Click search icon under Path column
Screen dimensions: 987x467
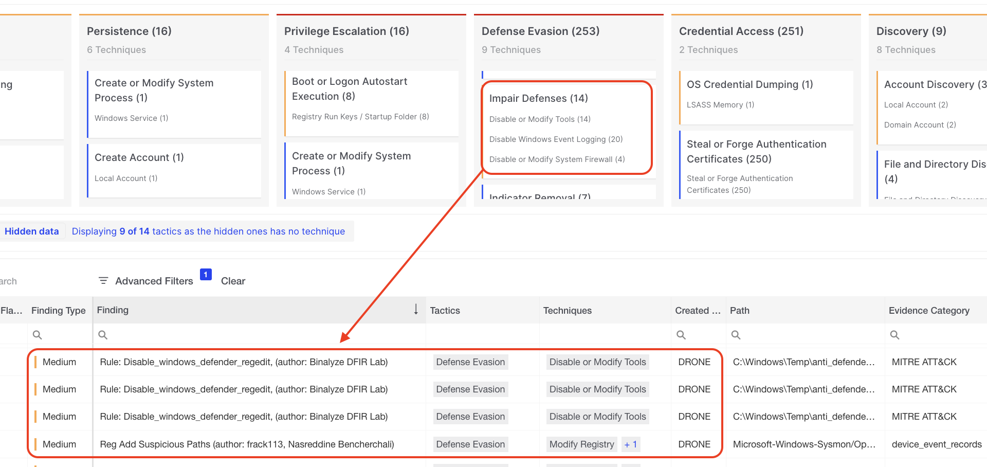pyautogui.click(x=736, y=335)
